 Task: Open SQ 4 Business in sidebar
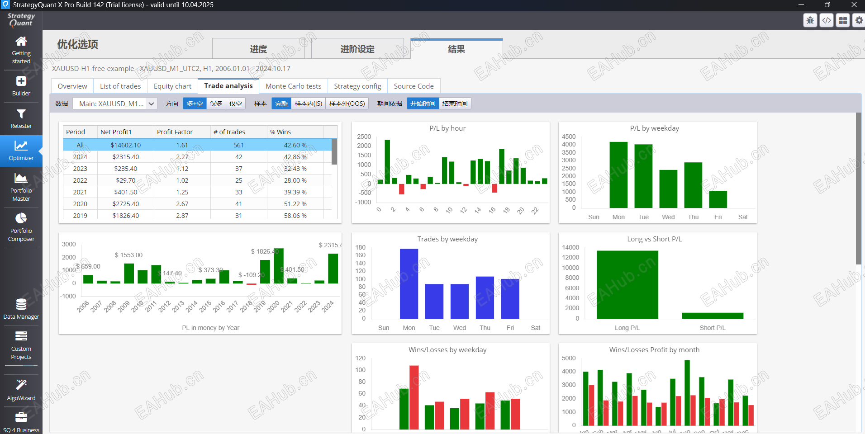tap(21, 423)
